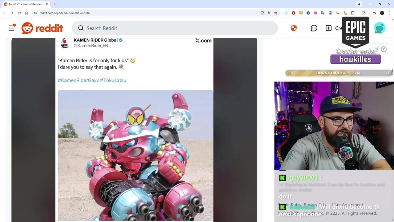Go forward in browser history

point(12,13)
